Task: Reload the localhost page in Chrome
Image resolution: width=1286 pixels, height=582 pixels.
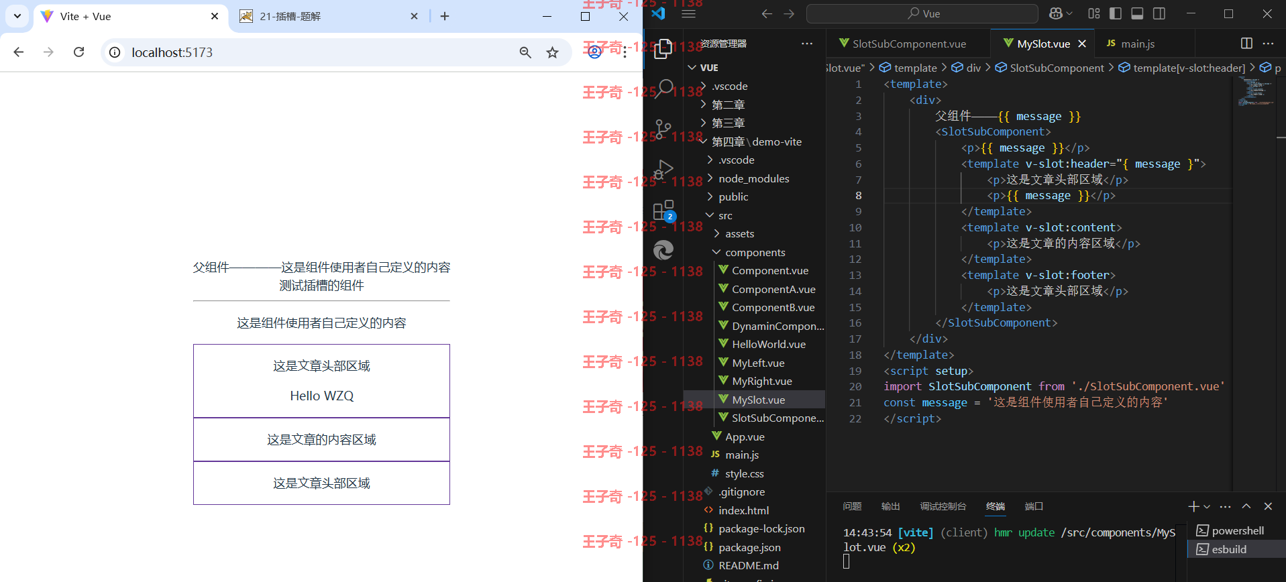Action: (x=79, y=52)
